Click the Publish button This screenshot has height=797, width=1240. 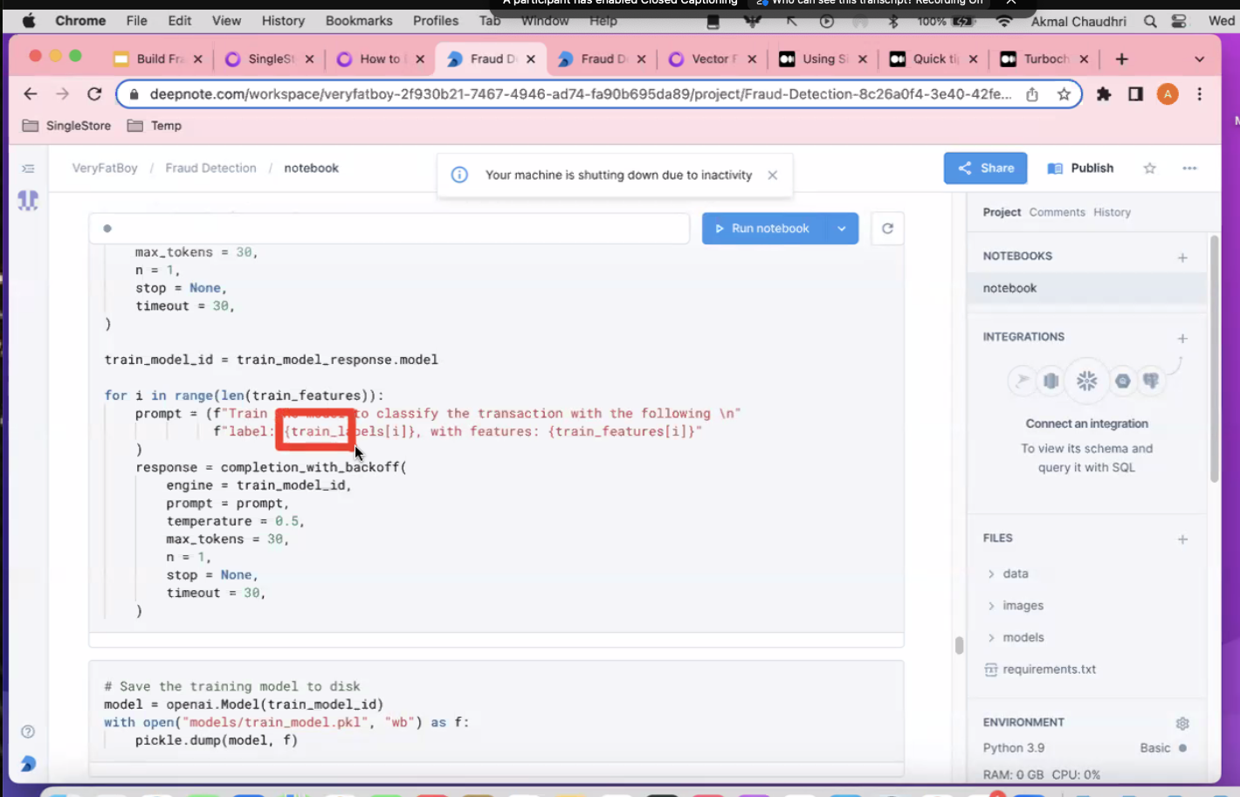coord(1081,168)
